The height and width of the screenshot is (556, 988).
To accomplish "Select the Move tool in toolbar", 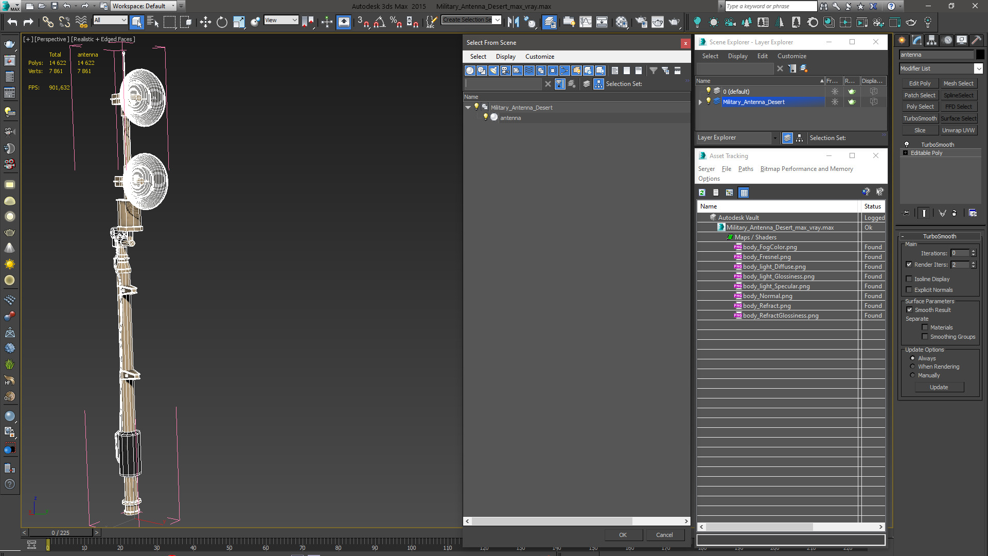I will (205, 22).
